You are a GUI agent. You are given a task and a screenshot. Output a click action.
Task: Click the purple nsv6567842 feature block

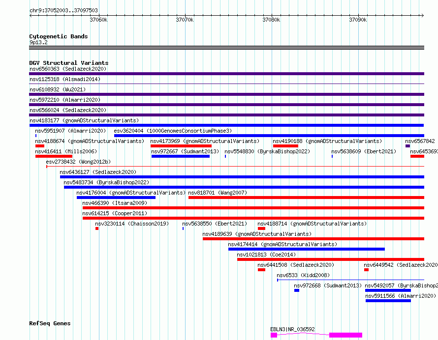(407, 146)
